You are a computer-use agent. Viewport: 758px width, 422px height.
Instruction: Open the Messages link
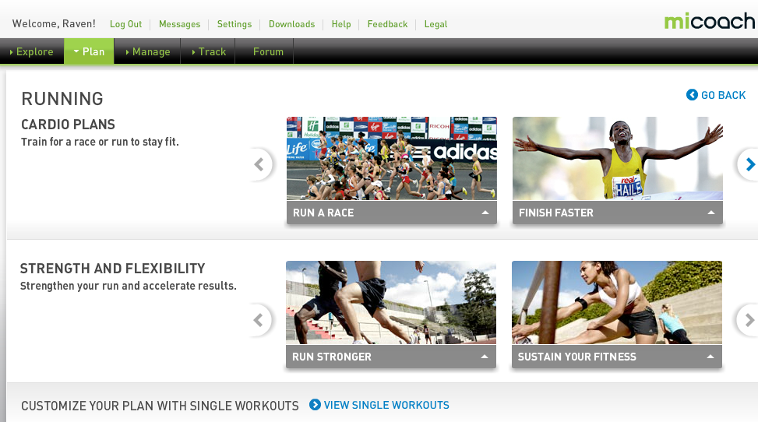(x=179, y=24)
